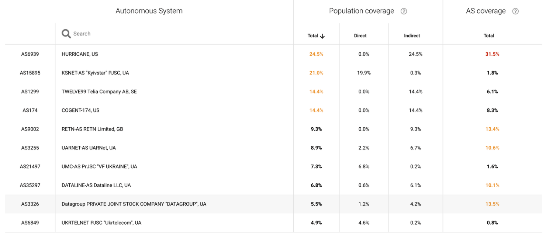Click AS3255 identifier
Viewport: 546px width, 235px height.
30,148
